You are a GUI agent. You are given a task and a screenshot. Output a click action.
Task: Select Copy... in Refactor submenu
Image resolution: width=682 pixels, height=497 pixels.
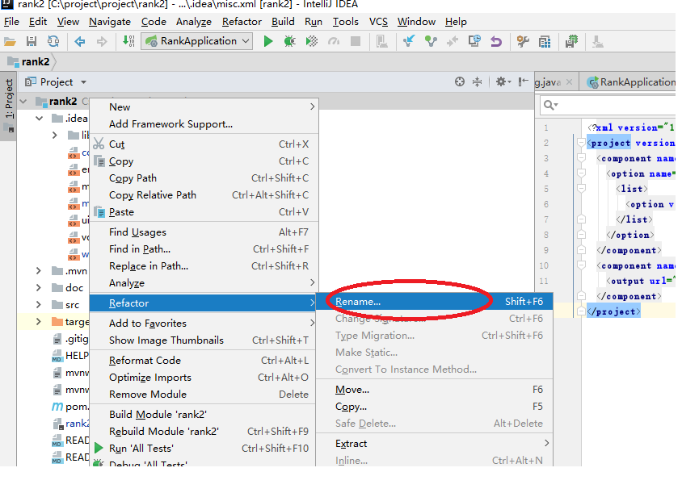434,407
